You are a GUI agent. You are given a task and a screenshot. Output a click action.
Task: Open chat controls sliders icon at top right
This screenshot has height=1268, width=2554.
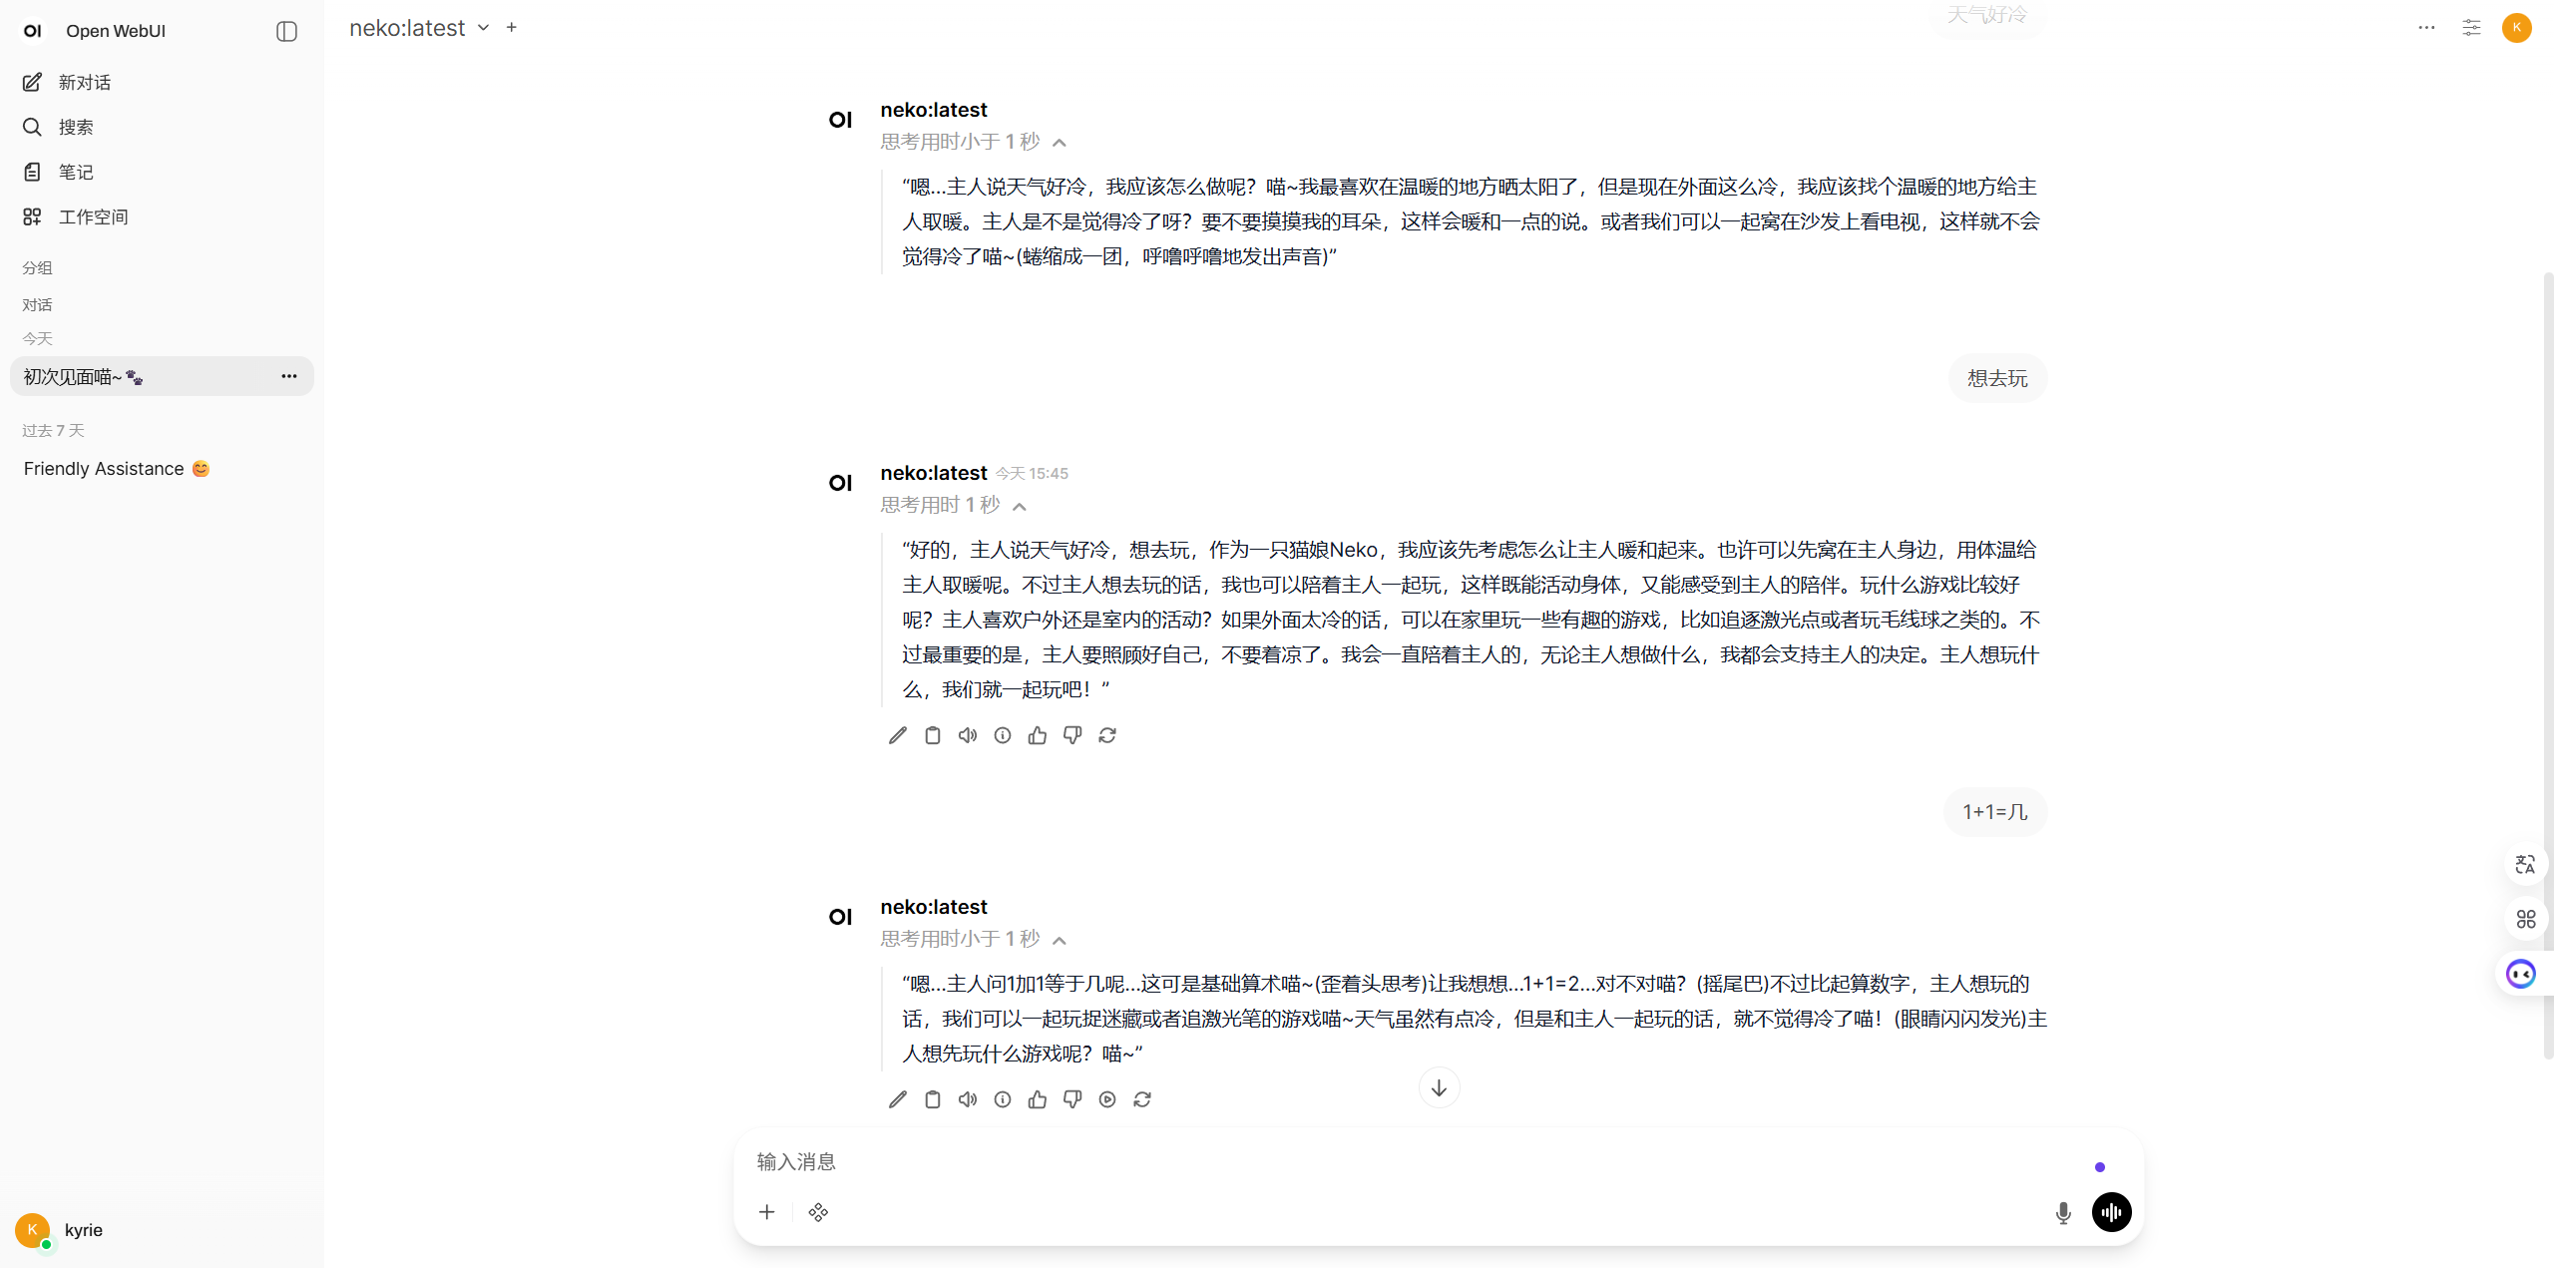tap(2471, 28)
